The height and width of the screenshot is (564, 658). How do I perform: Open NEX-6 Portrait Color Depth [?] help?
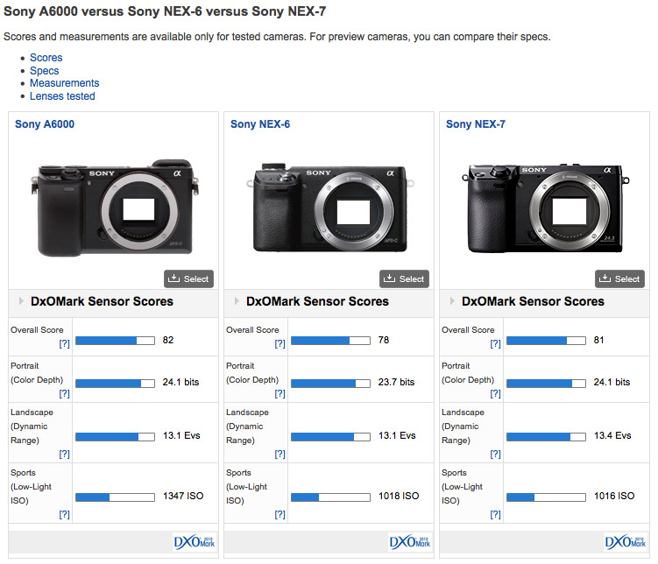(x=279, y=393)
